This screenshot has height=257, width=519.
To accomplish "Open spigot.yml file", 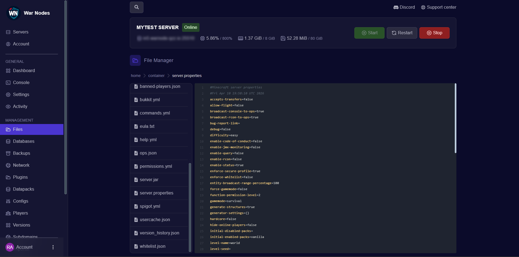I will click(x=159, y=206).
